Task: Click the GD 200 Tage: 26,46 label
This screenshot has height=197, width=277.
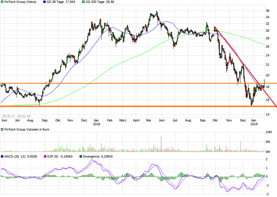Action: [x=100, y=2]
